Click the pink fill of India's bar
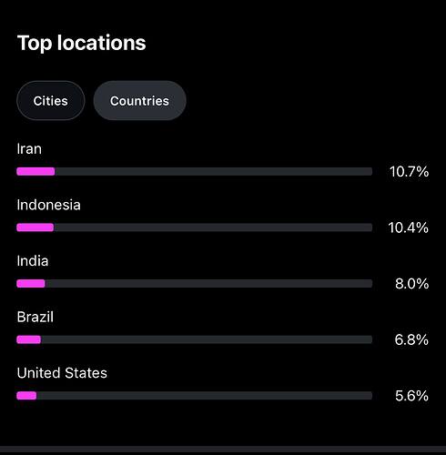446x455 pixels. click(31, 284)
